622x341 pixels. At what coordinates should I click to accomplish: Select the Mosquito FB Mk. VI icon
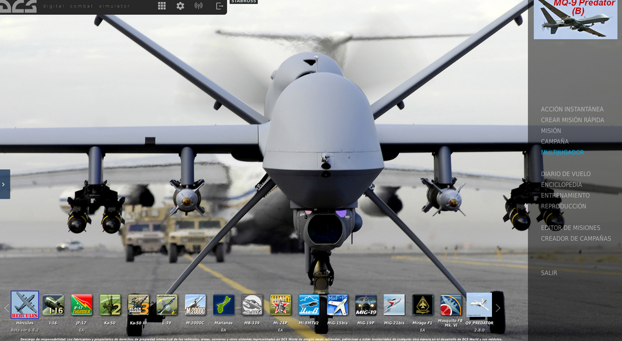(x=450, y=305)
